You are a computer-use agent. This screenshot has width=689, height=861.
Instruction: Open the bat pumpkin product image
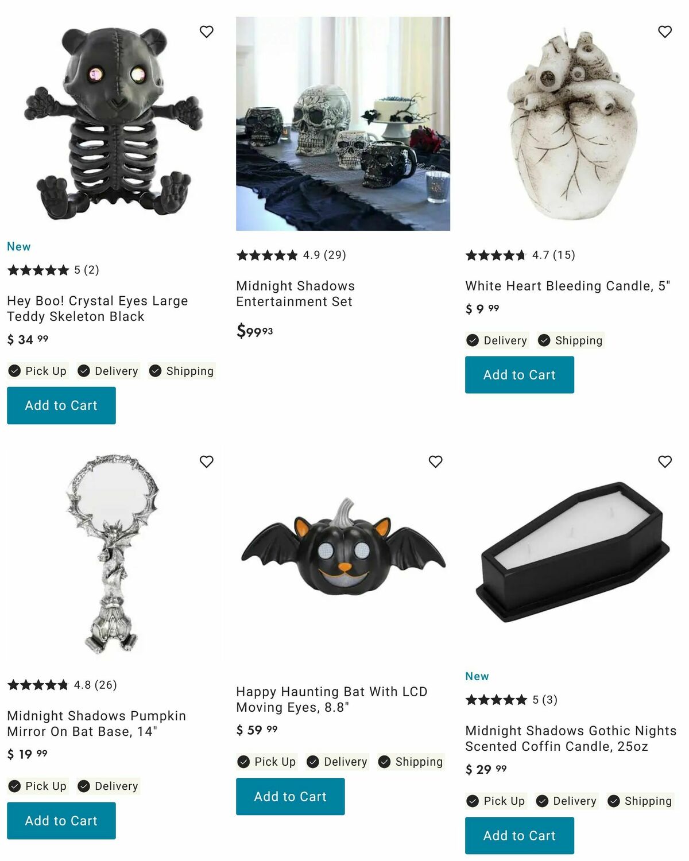[343, 545]
